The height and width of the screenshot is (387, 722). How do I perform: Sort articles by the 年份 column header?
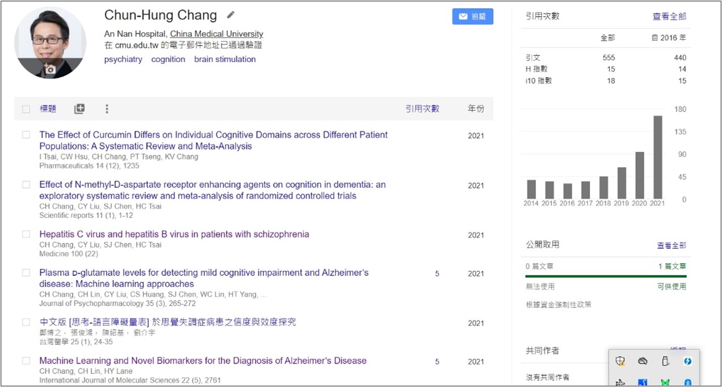point(476,109)
